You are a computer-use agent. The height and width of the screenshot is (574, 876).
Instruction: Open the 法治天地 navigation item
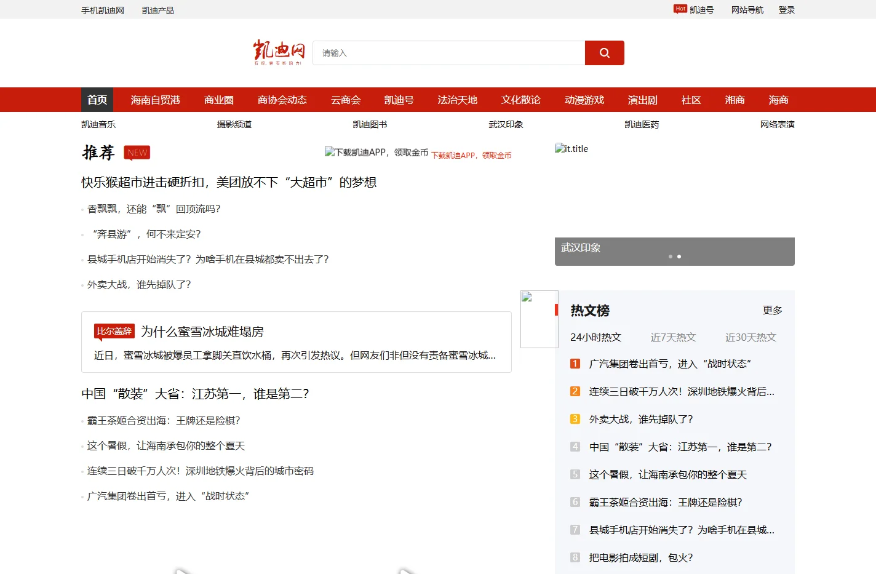coord(458,100)
